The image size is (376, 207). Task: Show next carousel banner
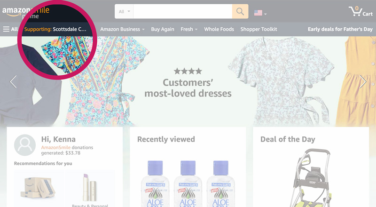tap(363, 82)
